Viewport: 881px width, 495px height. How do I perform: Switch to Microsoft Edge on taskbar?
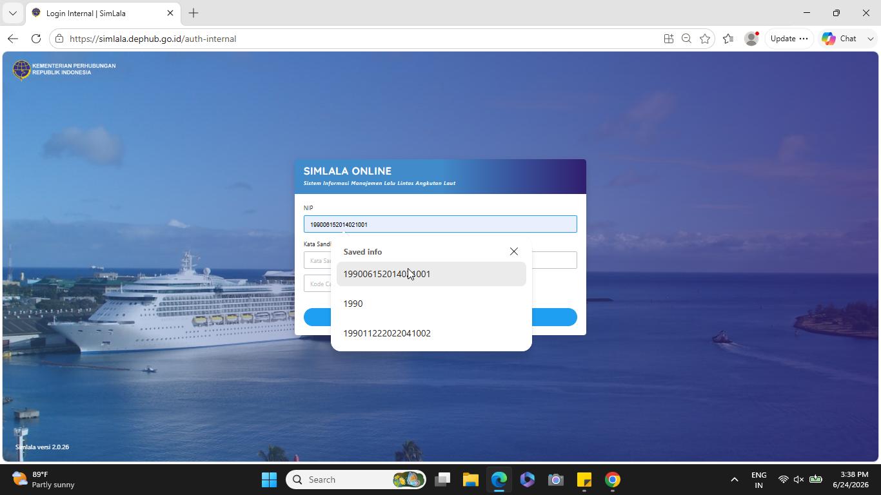coord(499,480)
